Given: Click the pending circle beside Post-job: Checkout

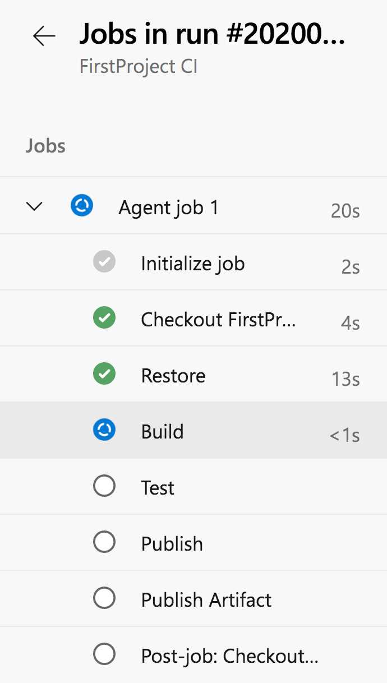Looking at the screenshot, I should [104, 654].
